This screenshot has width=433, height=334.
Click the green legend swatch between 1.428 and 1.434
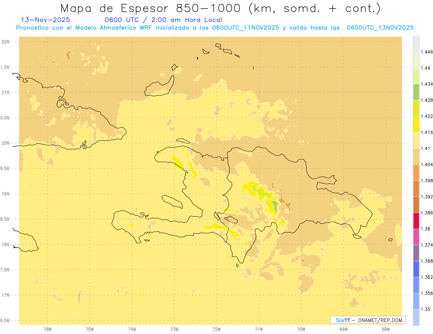pos(416,92)
